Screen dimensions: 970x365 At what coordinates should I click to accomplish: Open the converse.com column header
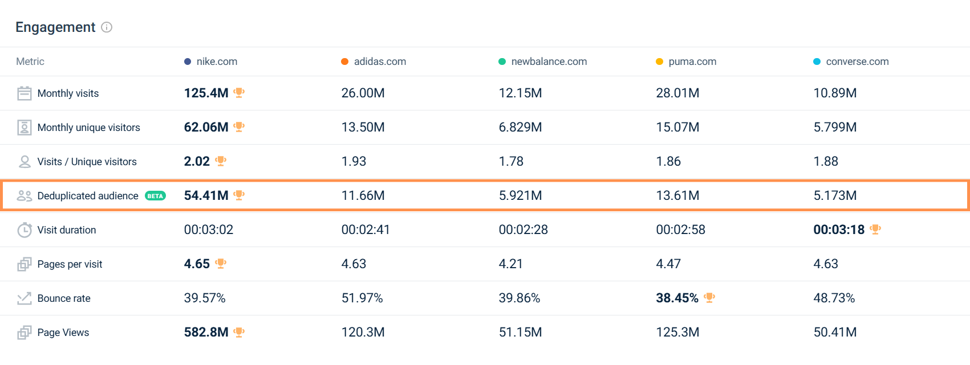pos(857,61)
